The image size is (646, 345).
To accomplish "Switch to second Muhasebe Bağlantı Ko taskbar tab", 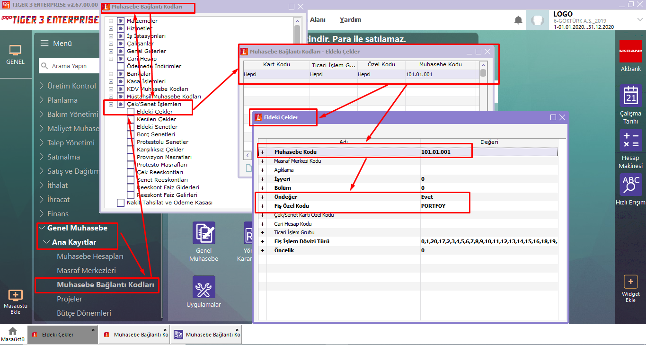I will [x=206, y=335].
